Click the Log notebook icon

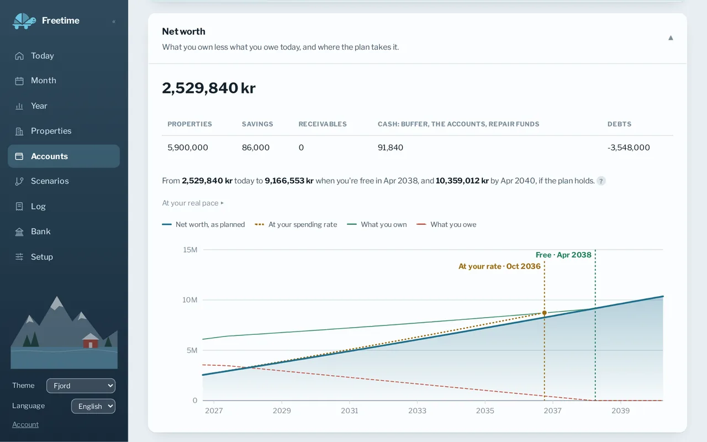(x=19, y=207)
